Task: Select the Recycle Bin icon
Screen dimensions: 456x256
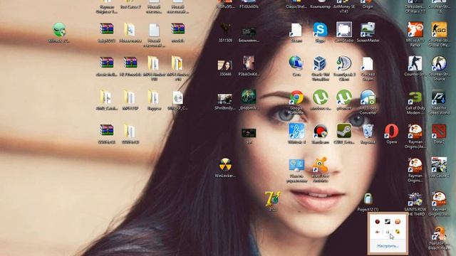Action: pos(368,131)
